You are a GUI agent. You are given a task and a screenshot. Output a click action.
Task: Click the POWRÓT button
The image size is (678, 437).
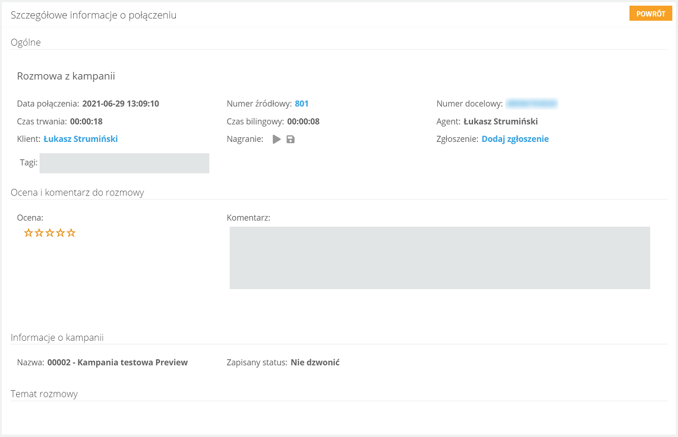click(650, 14)
